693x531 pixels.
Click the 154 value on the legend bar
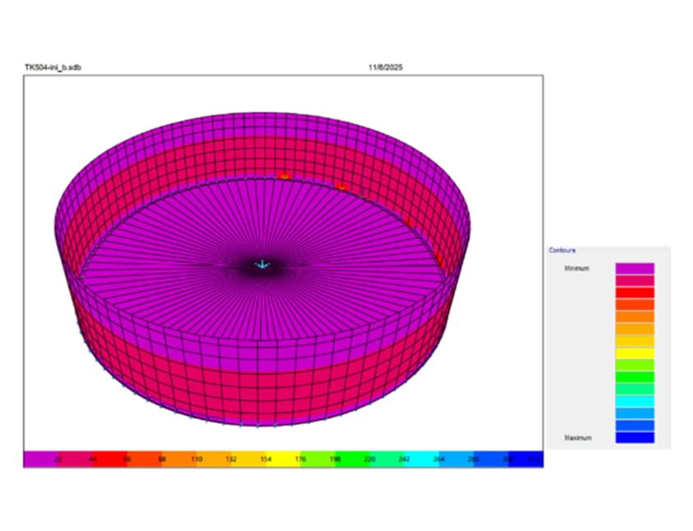(266, 459)
